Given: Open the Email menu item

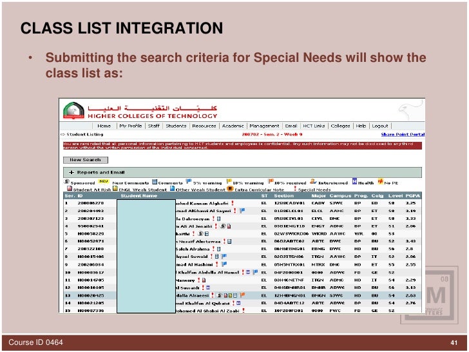Looking at the screenshot, I should [x=291, y=126].
